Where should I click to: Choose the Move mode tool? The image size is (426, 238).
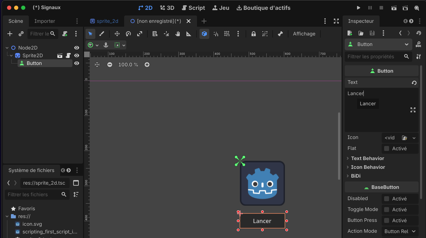(117, 34)
